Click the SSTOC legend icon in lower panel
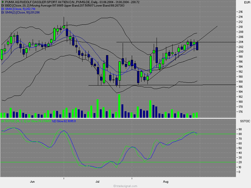Image resolution: width=251 pixels, height=188 pixels. coord(3,121)
